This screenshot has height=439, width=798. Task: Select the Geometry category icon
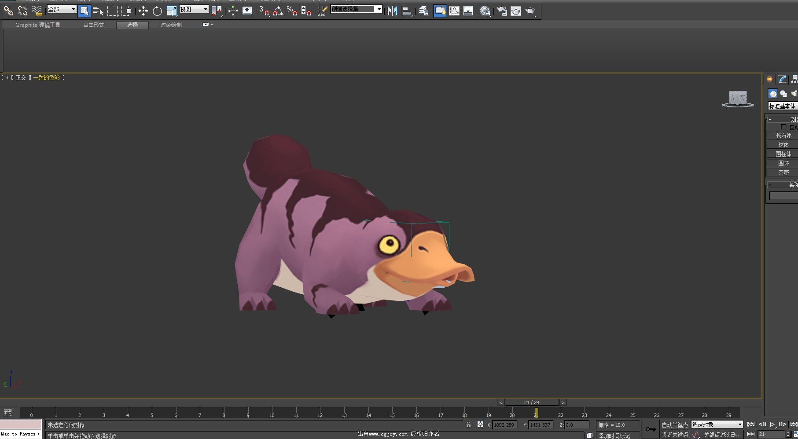pos(773,94)
